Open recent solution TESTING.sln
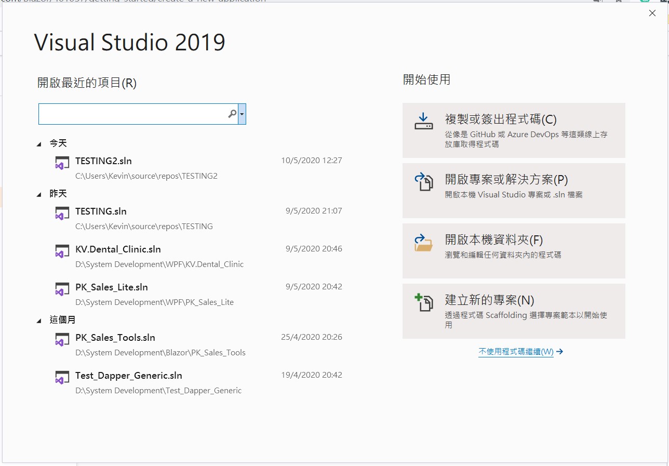The width and height of the screenshot is (669, 466). [101, 211]
